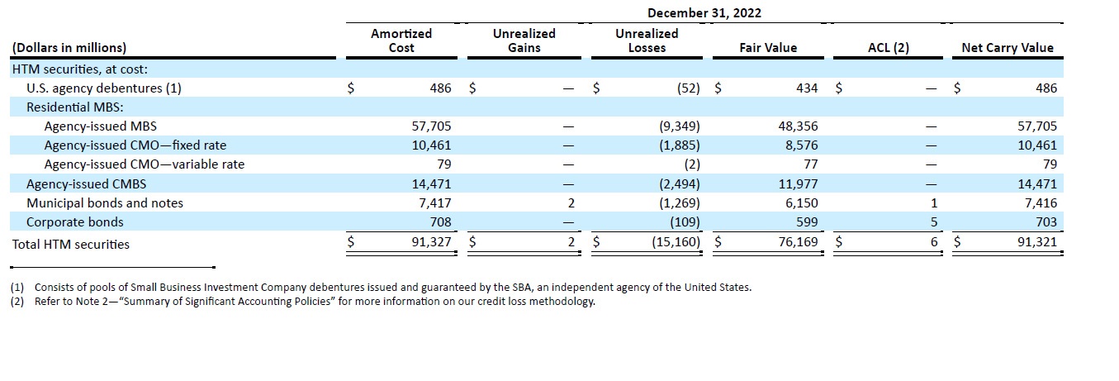Click footnote (1) about SBA debentures
This screenshot has height=381, width=1119.
click(381, 288)
